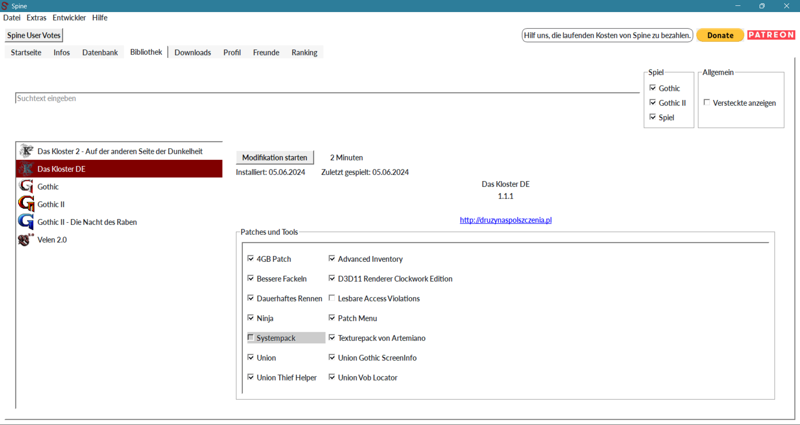Click the Velen 2.0 mod icon
This screenshot has height=425, width=800.
(x=25, y=240)
